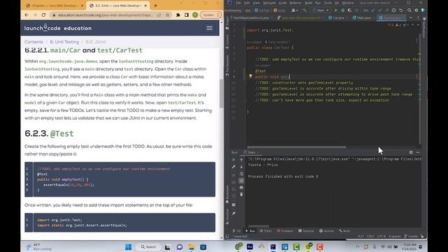Viewport: 448px width, 252px height.
Task: Click the Debug bug icon in IntelliJ toolbar
Action: [x=343, y=10]
